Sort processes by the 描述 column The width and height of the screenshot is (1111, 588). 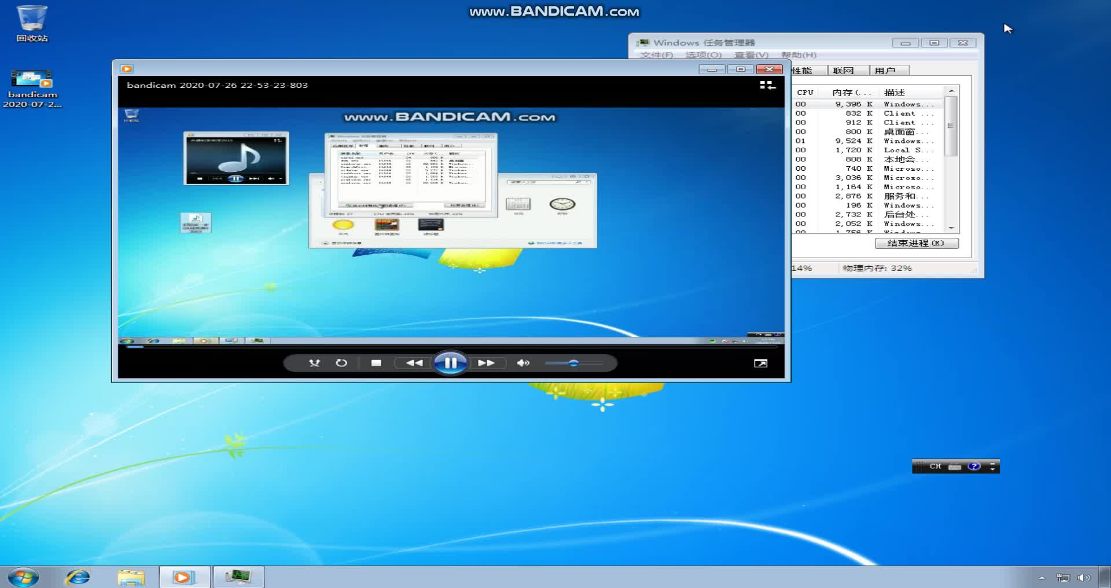click(911, 93)
